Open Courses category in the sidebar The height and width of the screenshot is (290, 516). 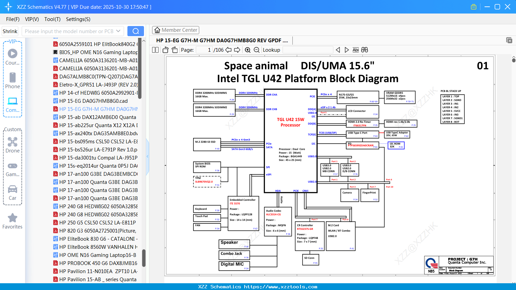(x=13, y=57)
